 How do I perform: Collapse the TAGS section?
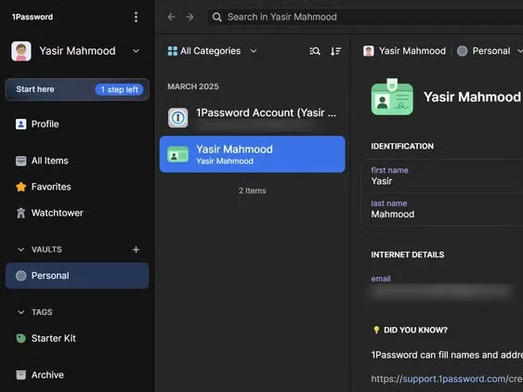coord(21,312)
